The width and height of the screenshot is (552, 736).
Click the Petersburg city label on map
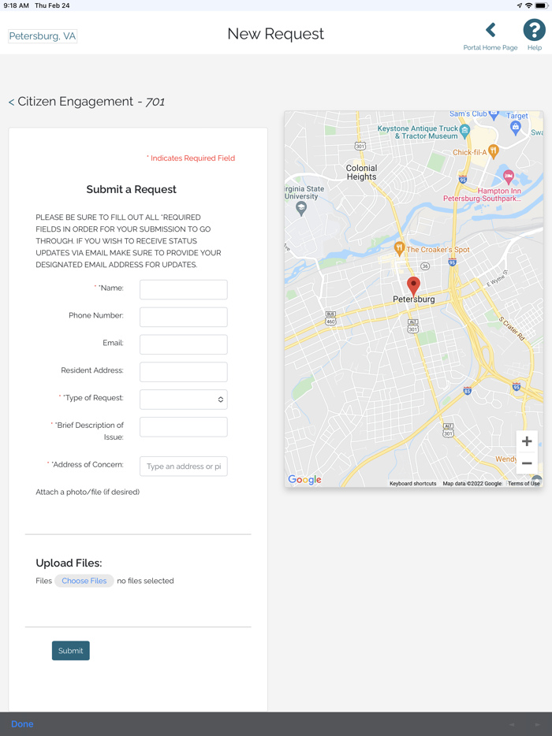pos(413,299)
